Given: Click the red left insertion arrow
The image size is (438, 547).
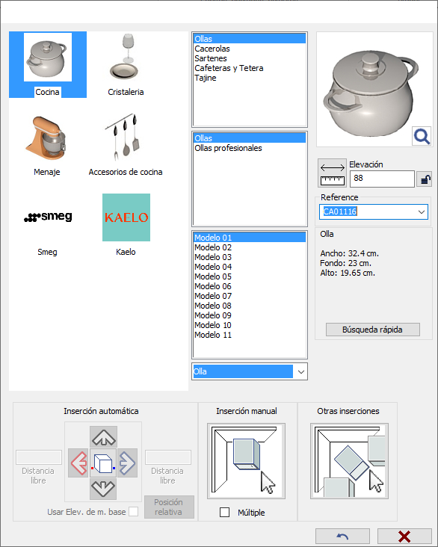Looking at the screenshot, I should pos(78,463).
